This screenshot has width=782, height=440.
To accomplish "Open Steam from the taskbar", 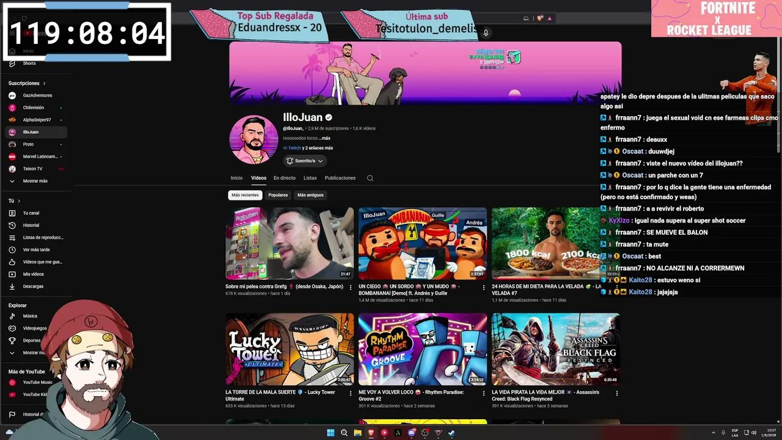I will [451, 433].
